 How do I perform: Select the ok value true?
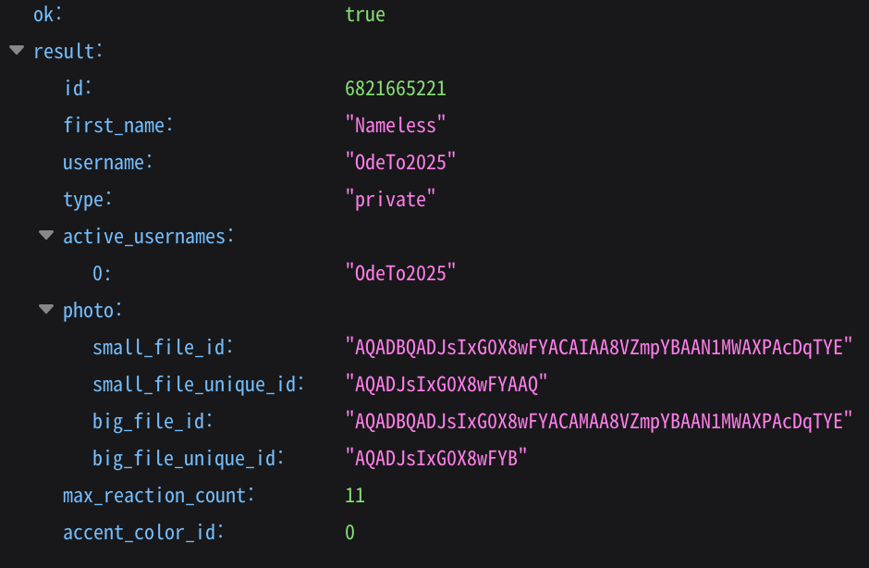364,15
